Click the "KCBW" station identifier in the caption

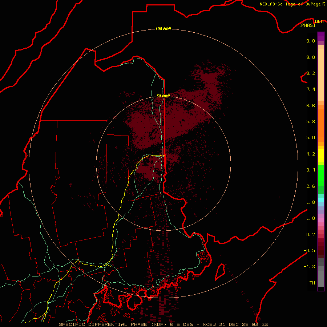(209, 324)
